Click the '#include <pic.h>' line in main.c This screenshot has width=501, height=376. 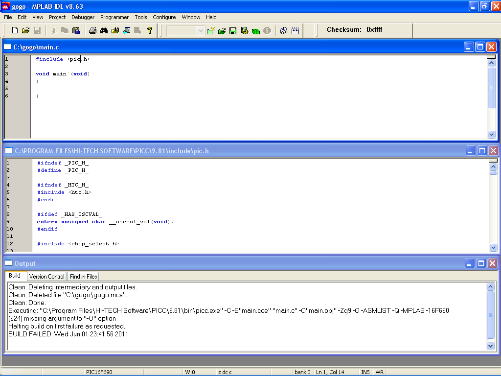[63, 59]
